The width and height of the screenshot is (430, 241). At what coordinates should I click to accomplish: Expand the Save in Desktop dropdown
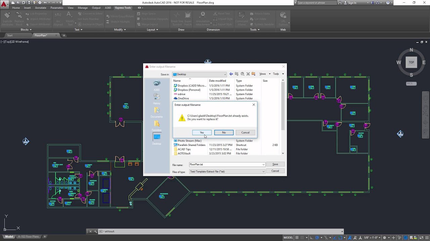point(225,74)
